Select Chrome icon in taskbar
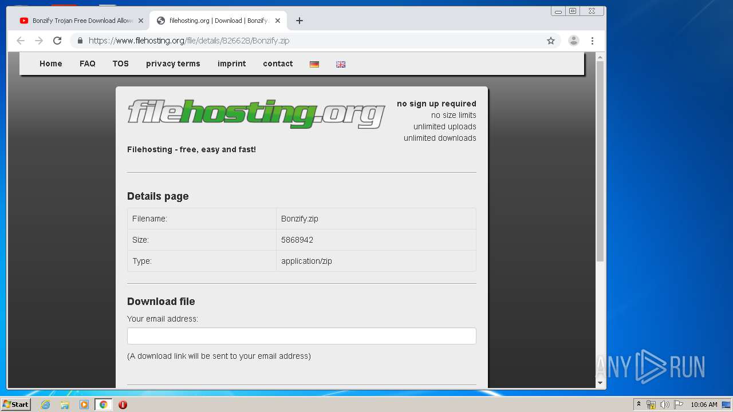Screen dimensions: 733x412 [x=103, y=405]
